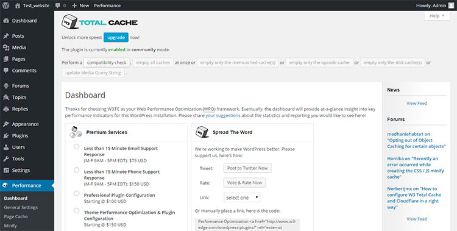Open View Feed link below Forums posts
The height and width of the screenshot is (231, 457).
click(x=417, y=219)
